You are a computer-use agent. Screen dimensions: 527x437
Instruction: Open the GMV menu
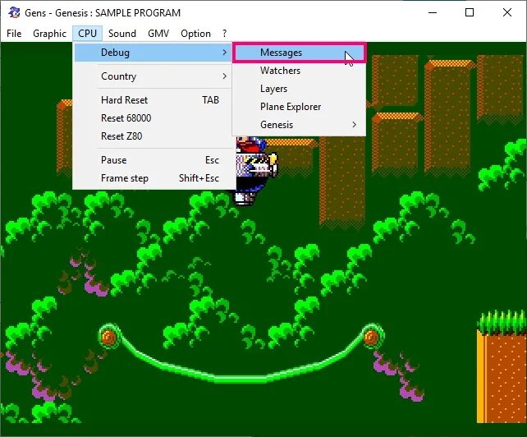point(158,34)
